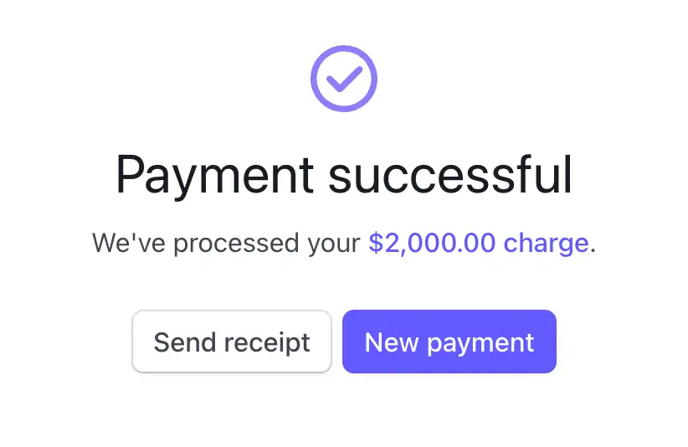The height and width of the screenshot is (447, 688).
Task: Tap the payment confirmation tick icon
Action: [x=343, y=79]
